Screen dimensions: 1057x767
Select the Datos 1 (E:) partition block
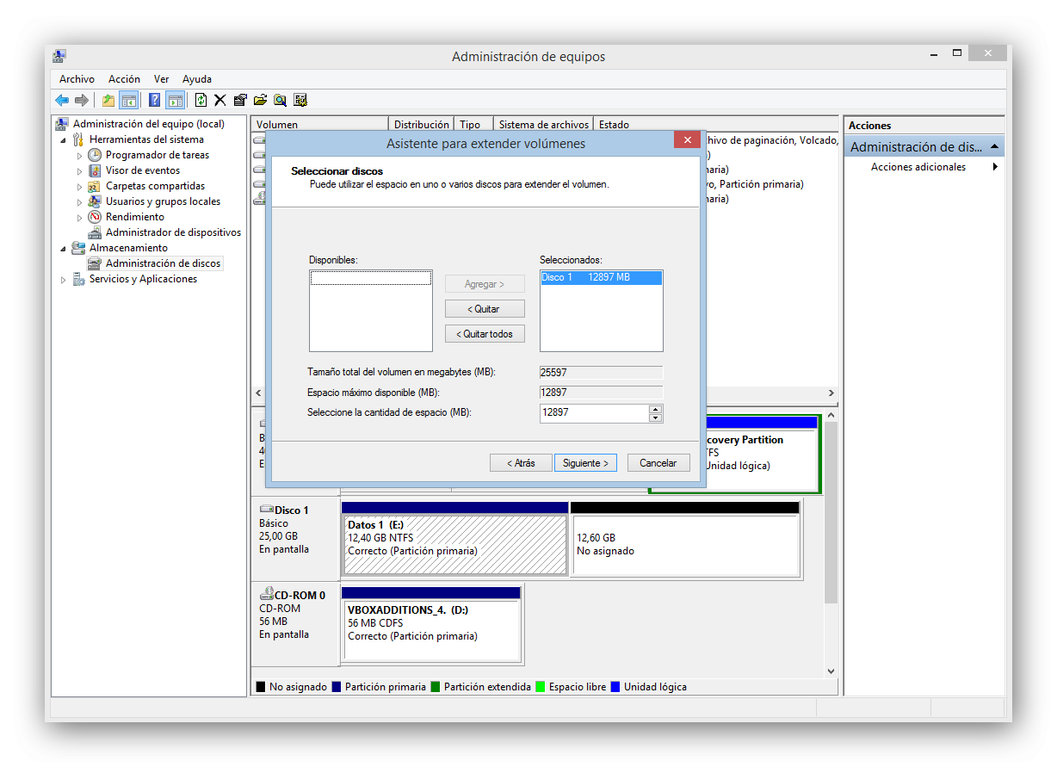point(454,538)
